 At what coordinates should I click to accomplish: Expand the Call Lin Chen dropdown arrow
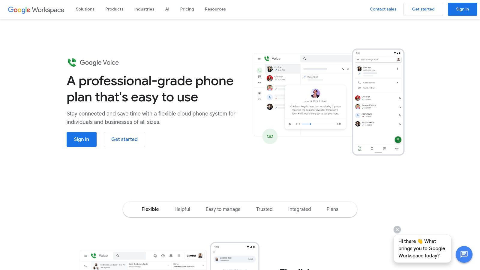click(397, 82)
